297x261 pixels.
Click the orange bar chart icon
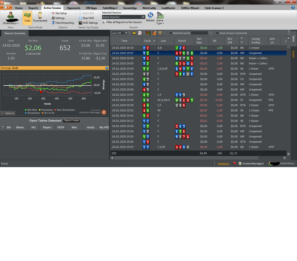[x=154, y=33]
